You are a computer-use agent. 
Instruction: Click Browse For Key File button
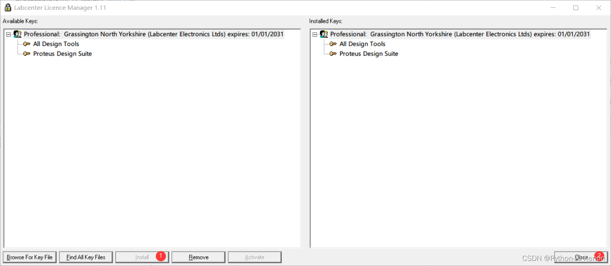[30, 257]
